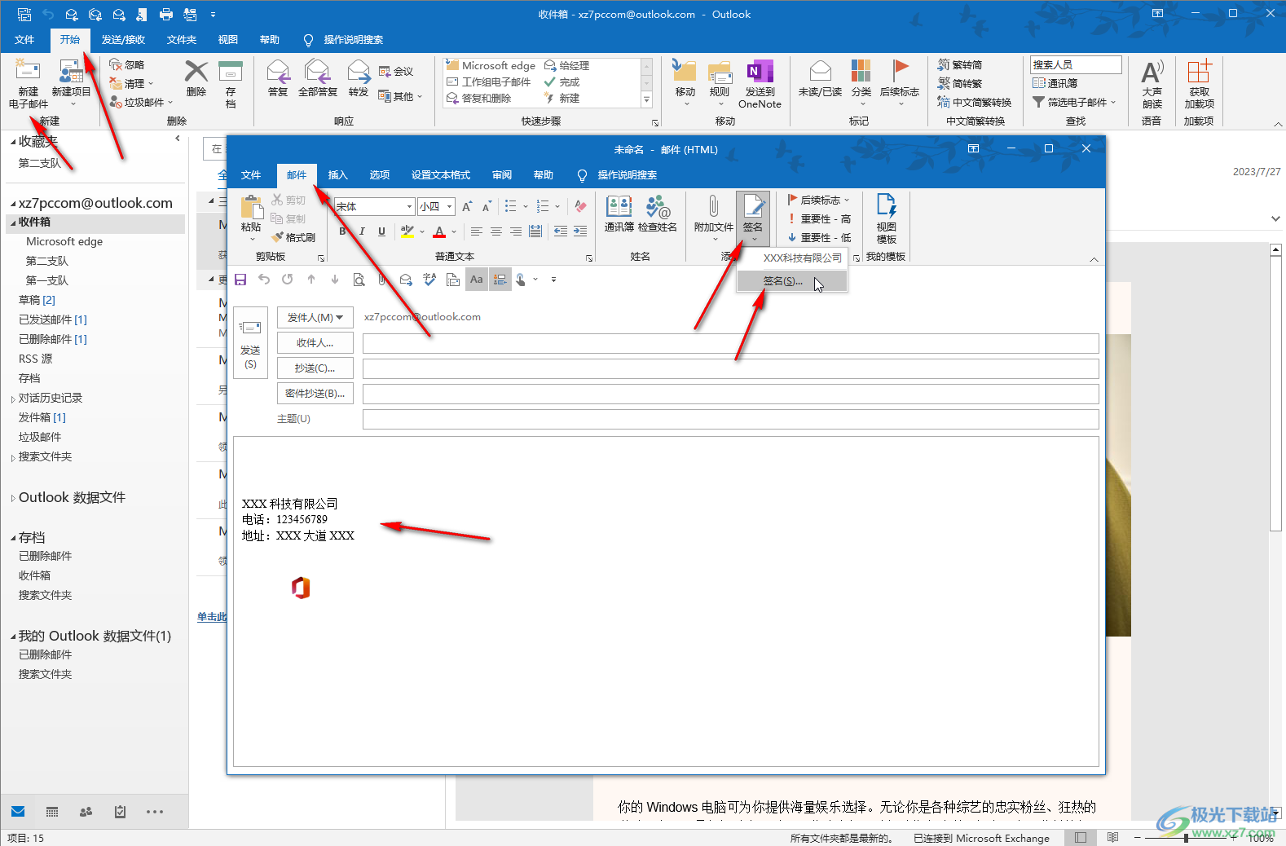Viewport: 1286px width, 846px height.
Task: Click the Subject (主题) input field
Action: coord(731,419)
